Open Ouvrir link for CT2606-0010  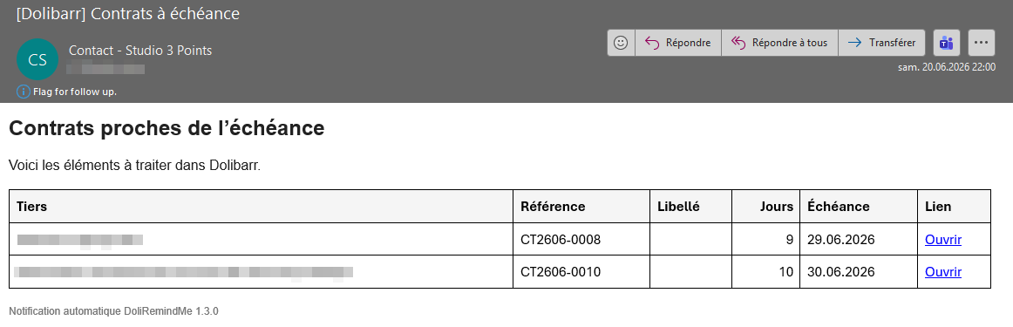point(943,272)
